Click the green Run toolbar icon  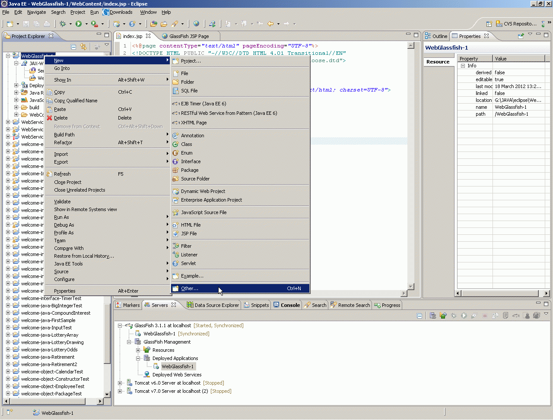pos(79,24)
